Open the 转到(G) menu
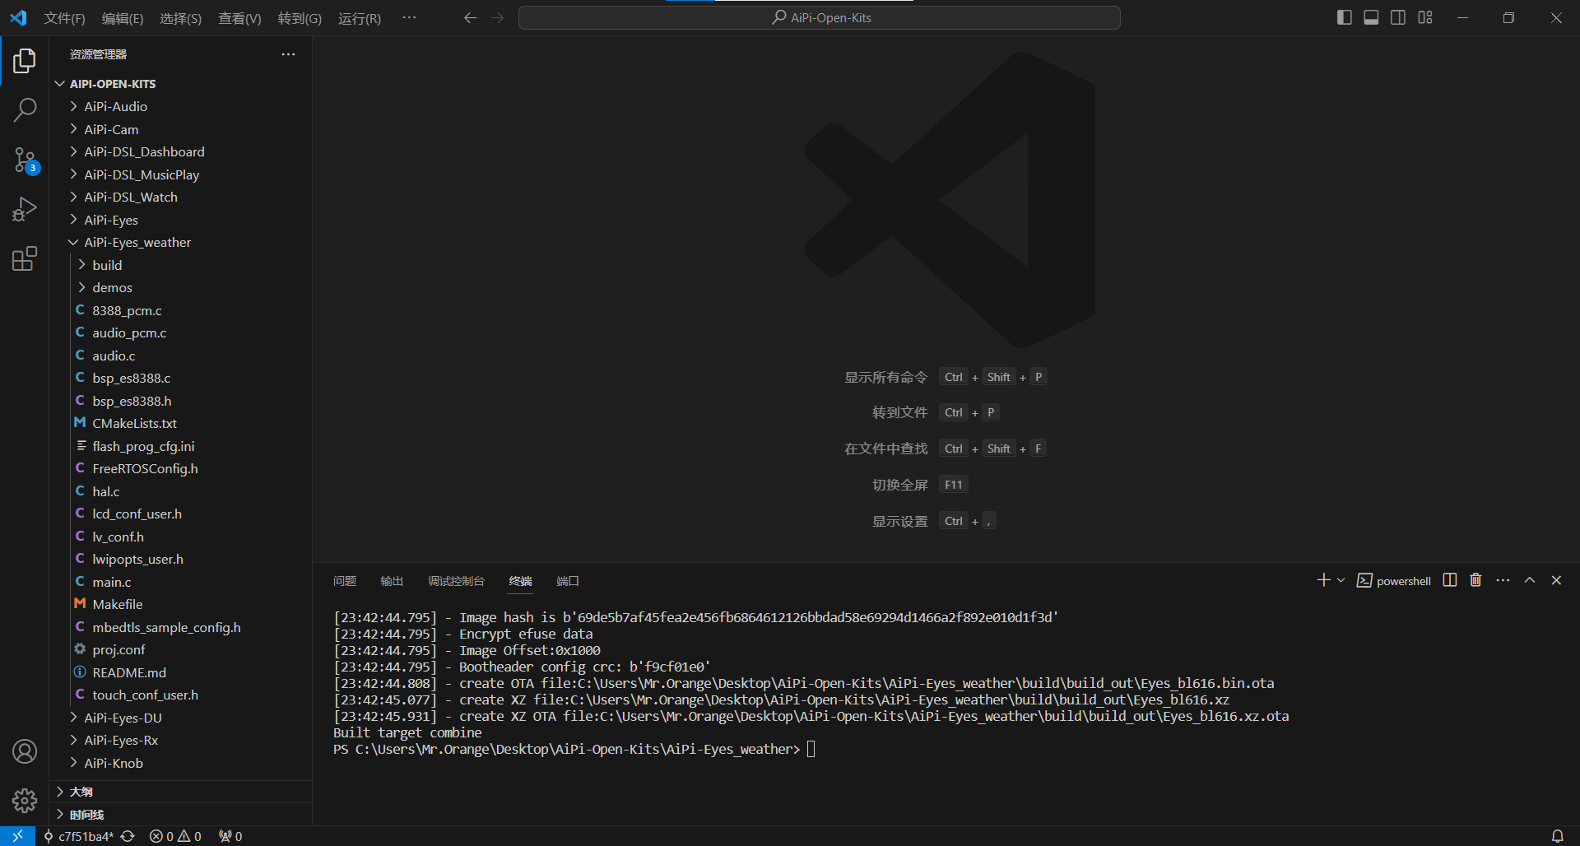The height and width of the screenshot is (846, 1580). [x=300, y=18]
